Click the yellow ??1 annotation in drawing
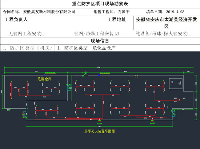 tap(137, 77)
